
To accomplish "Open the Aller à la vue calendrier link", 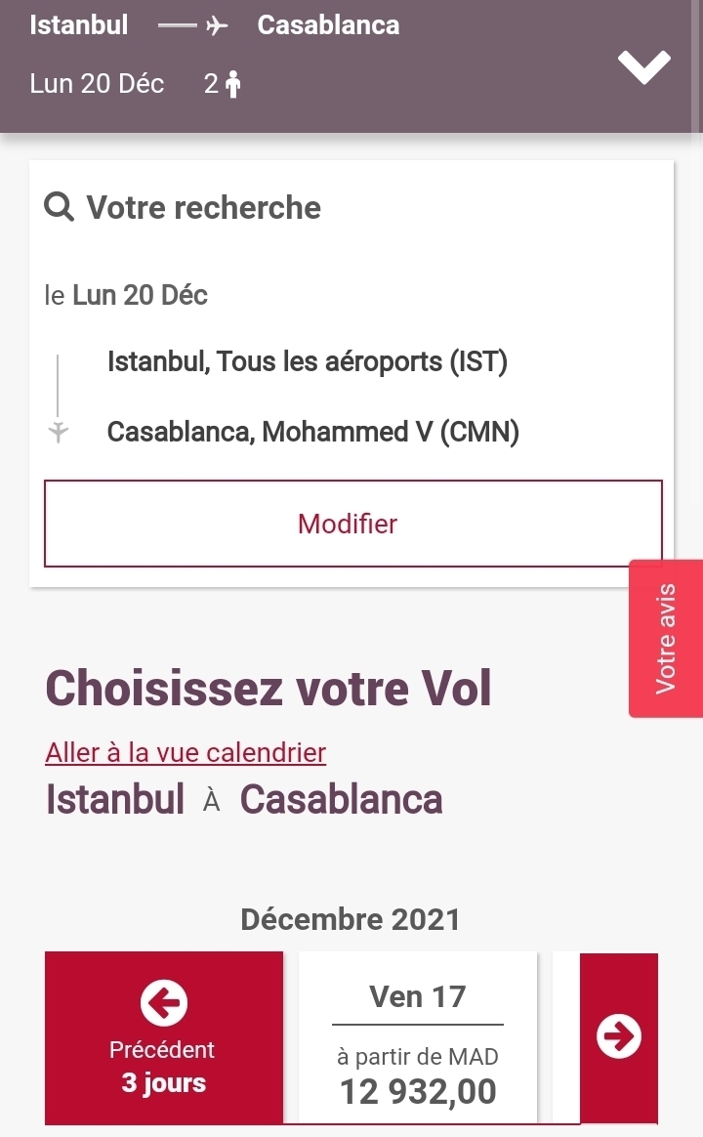I will pos(186,752).
